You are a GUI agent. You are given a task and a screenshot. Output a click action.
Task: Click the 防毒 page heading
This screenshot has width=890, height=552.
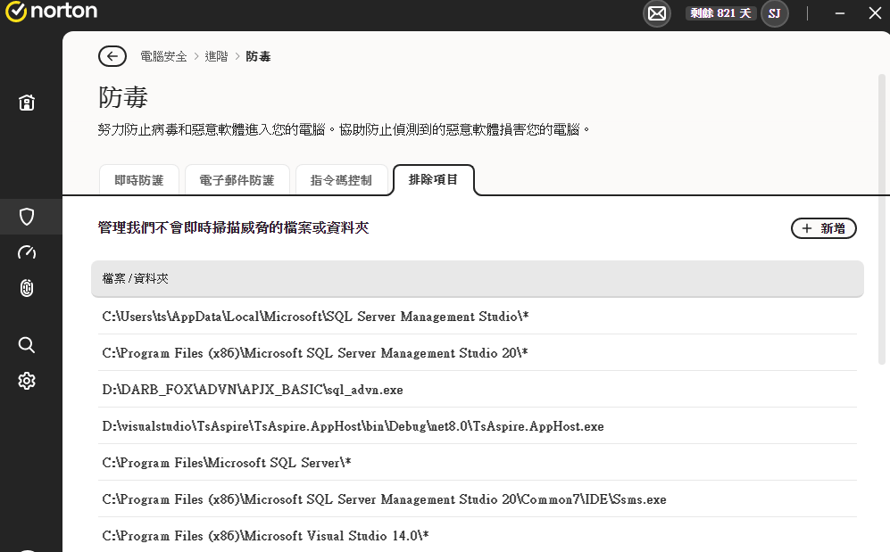click(123, 97)
